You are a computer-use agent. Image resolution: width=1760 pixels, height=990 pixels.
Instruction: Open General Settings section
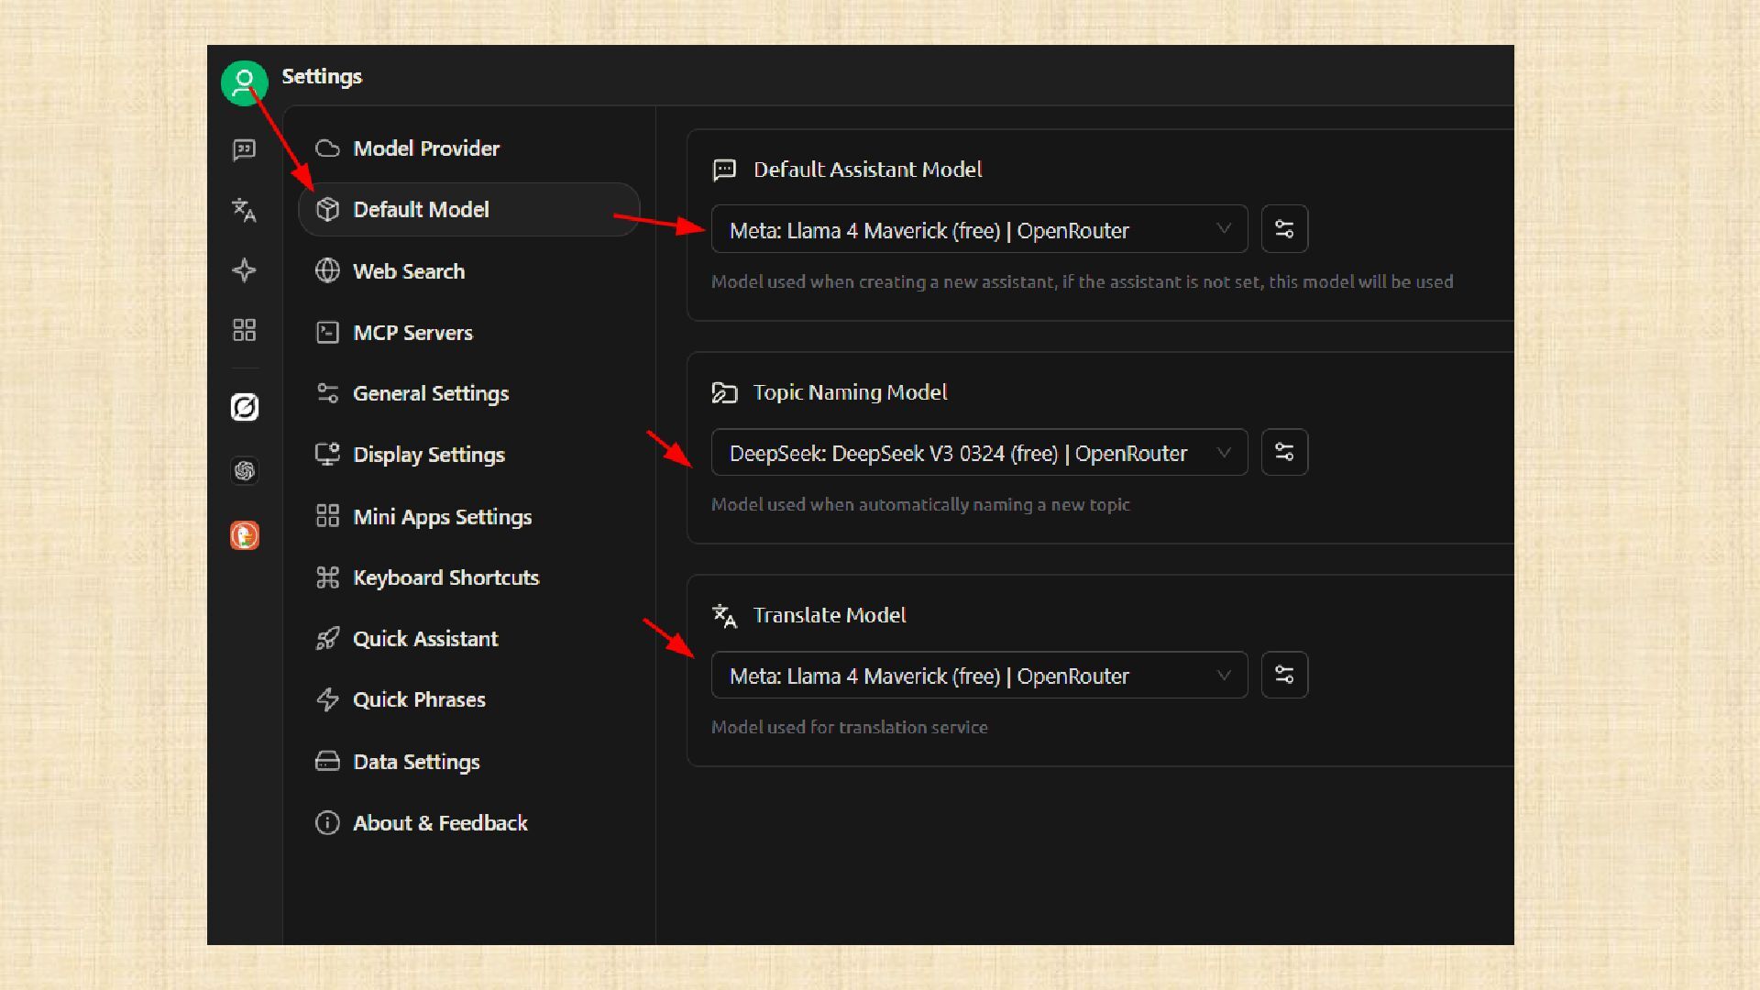[468, 393]
